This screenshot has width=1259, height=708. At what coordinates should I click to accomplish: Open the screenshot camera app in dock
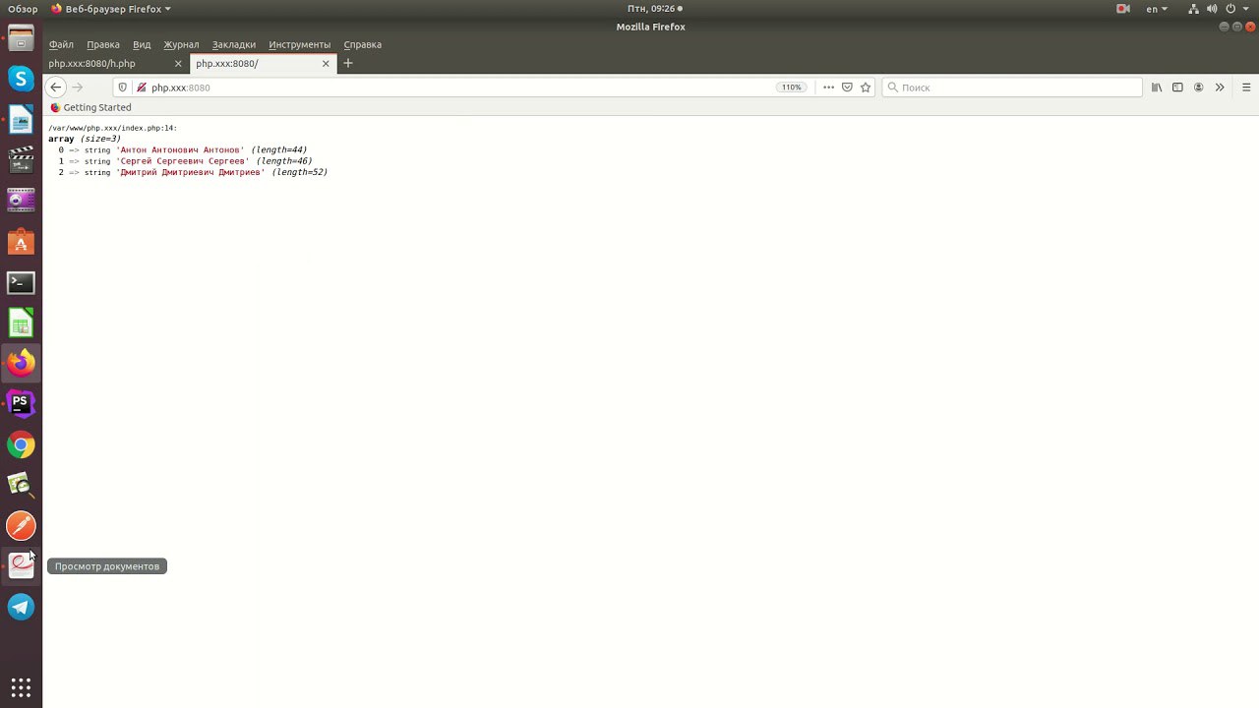(21, 201)
